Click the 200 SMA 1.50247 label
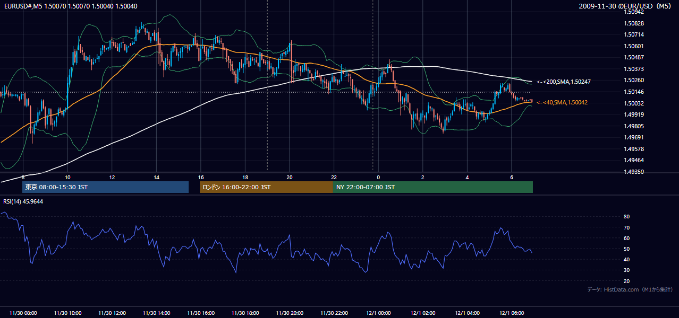The height and width of the screenshot is (318, 679). pyautogui.click(x=564, y=82)
